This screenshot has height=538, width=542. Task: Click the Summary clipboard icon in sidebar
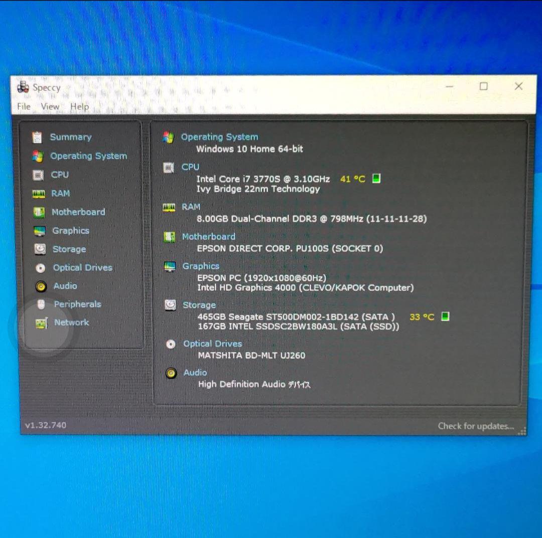(x=37, y=137)
